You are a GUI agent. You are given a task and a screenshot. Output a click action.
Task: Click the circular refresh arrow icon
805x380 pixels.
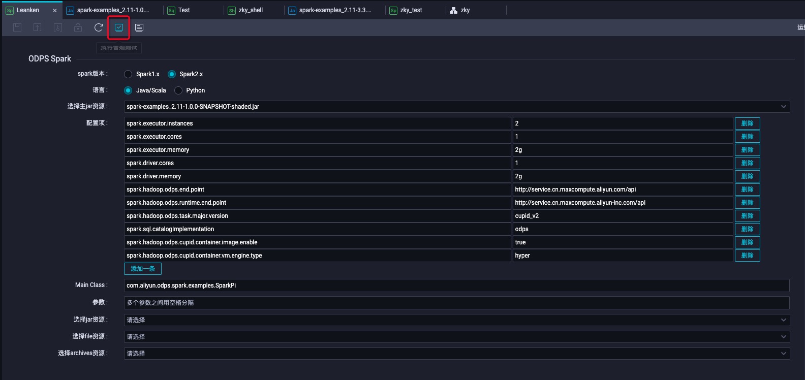[x=99, y=27]
